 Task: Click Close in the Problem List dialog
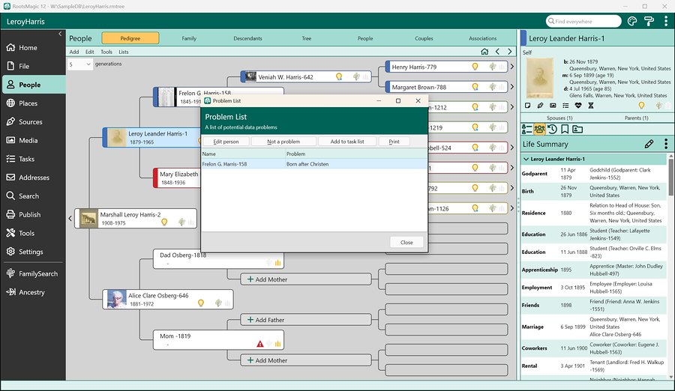[406, 242]
